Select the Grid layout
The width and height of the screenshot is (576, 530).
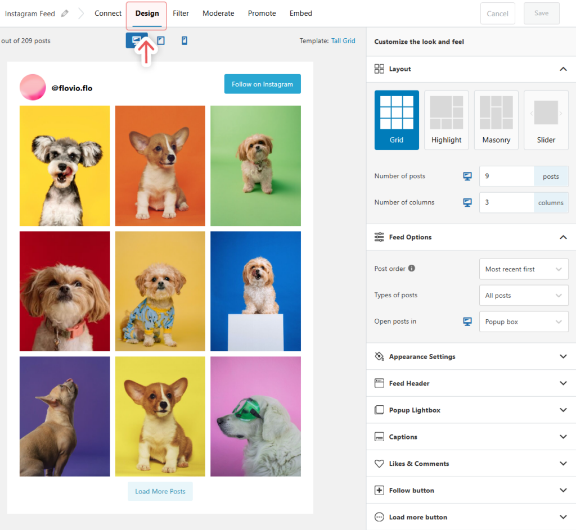click(397, 120)
